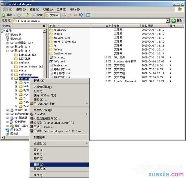Image resolution: width=186 pixels, height=178 pixels.
Task: Open the address bar dropdown arrow
Action: 167,21
